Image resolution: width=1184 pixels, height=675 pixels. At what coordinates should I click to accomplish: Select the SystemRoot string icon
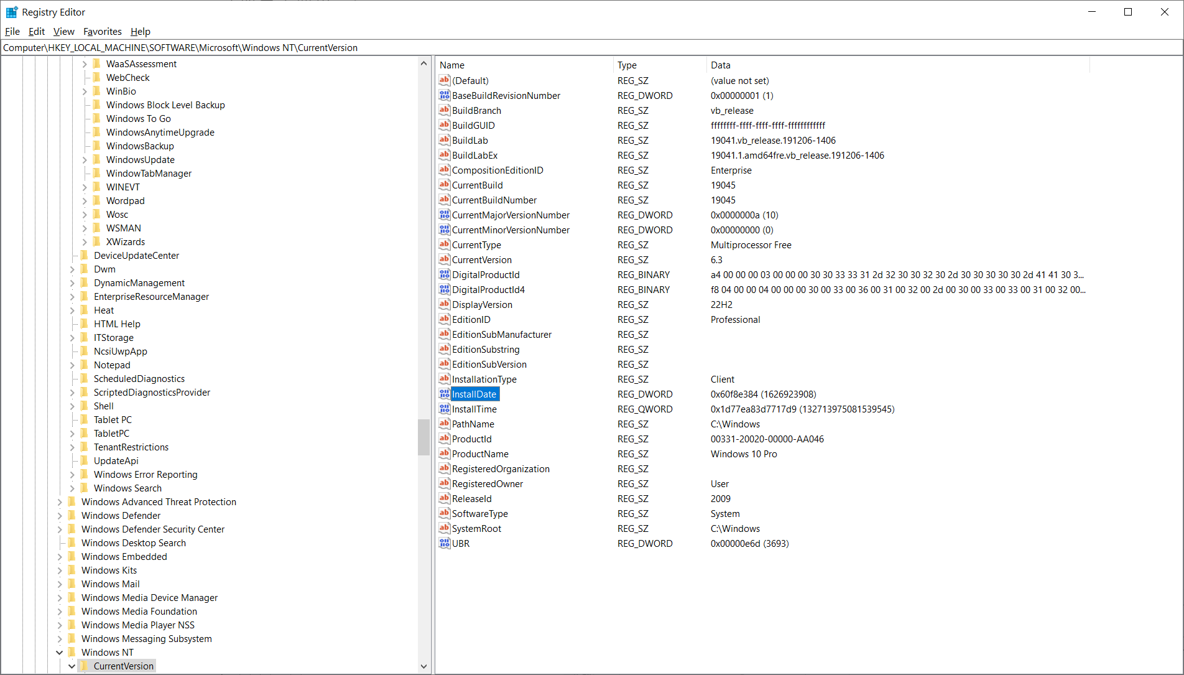pyautogui.click(x=444, y=528)
